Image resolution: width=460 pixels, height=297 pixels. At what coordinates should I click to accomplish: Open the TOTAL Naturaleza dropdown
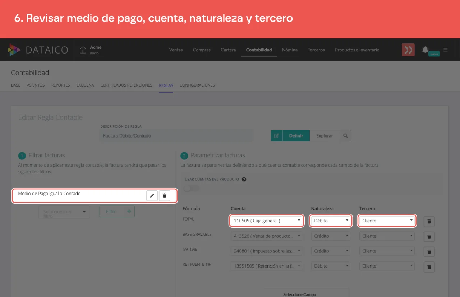coord(331,221)
